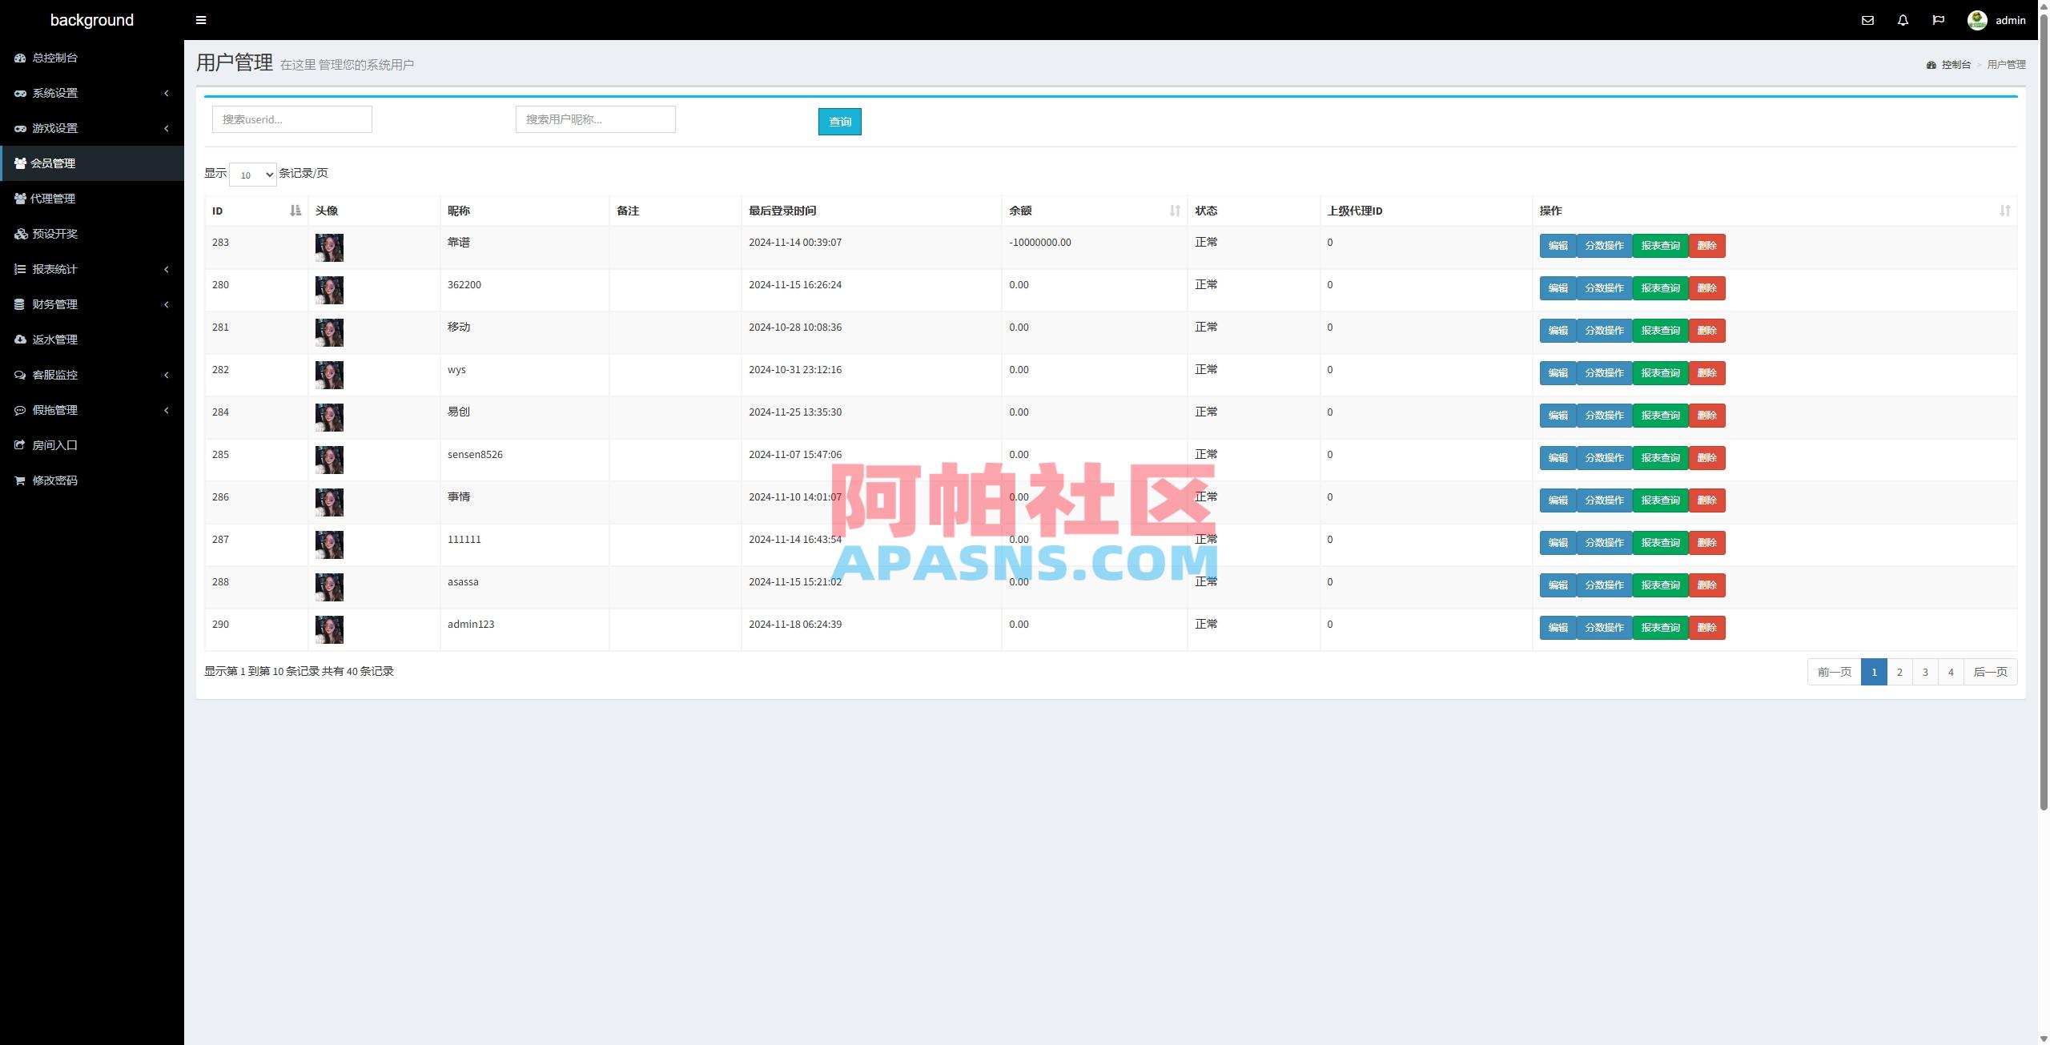The height and width of the screenshot is (1045, 2050).
Task: Click the chat flag icon near admin avatar
Action: (x=1939, y=20)
